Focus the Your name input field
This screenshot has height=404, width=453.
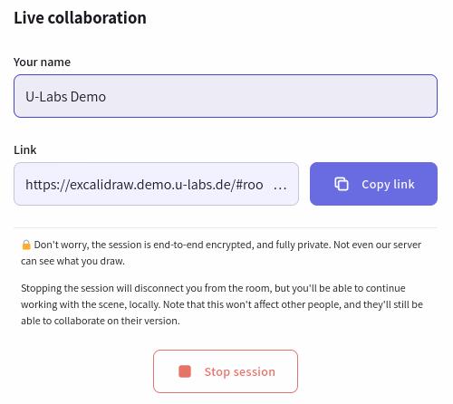(x=226, y=96)
